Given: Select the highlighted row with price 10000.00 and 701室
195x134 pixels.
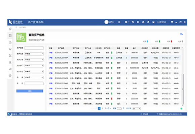Looking at the screenshot, I should point(114,58).
